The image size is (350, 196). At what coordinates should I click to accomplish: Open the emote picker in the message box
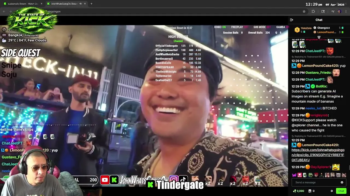(342, 182)
